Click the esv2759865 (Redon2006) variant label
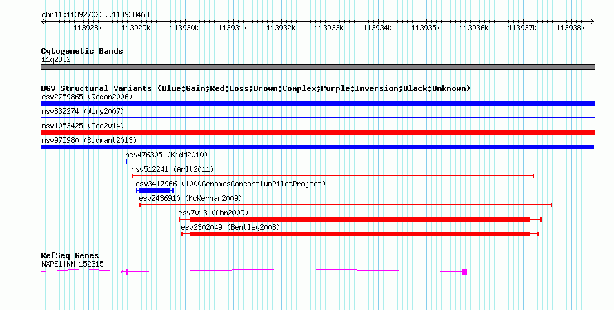This screenshot has height=310, width=614. tap(87, 97)
